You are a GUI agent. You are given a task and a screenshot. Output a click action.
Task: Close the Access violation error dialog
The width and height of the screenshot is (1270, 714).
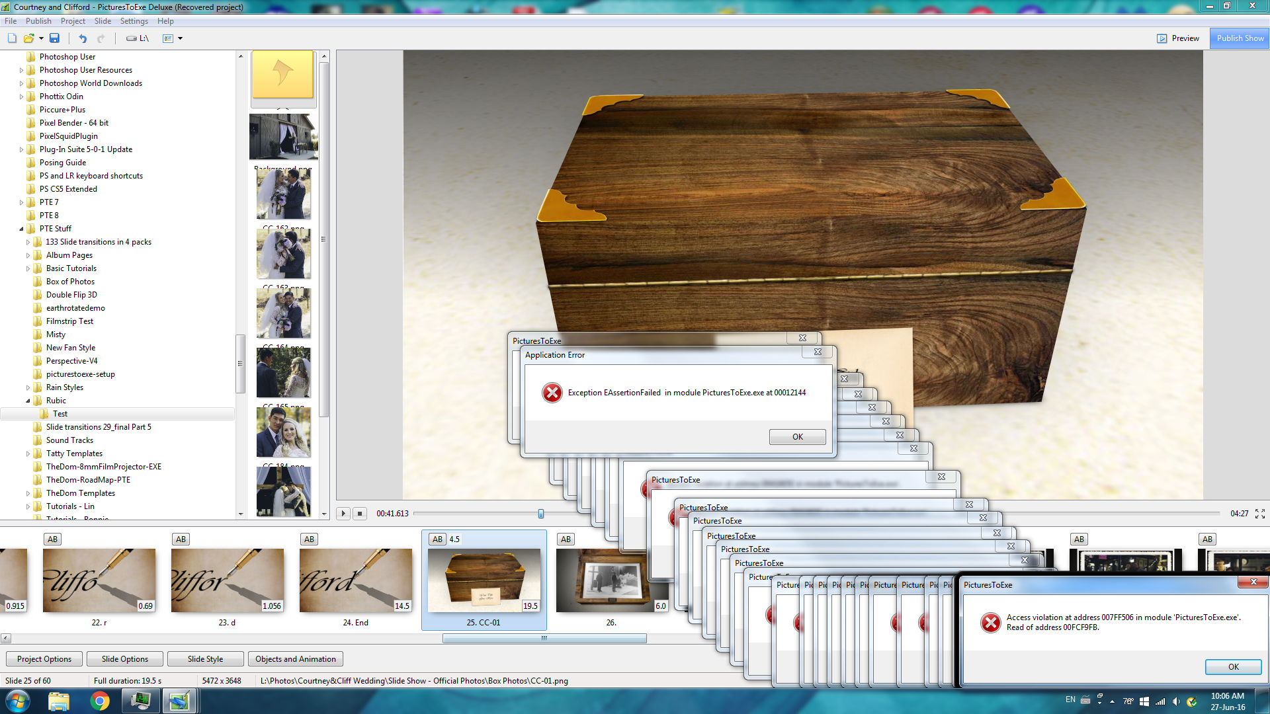1253,582
